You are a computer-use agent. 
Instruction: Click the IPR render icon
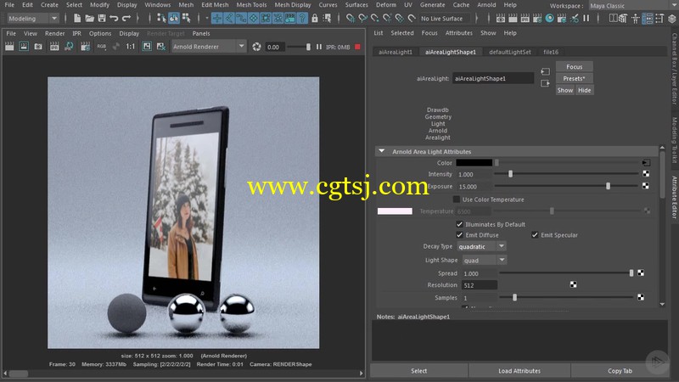[54, 47]
